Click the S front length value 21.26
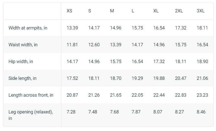 click(94, 95)
